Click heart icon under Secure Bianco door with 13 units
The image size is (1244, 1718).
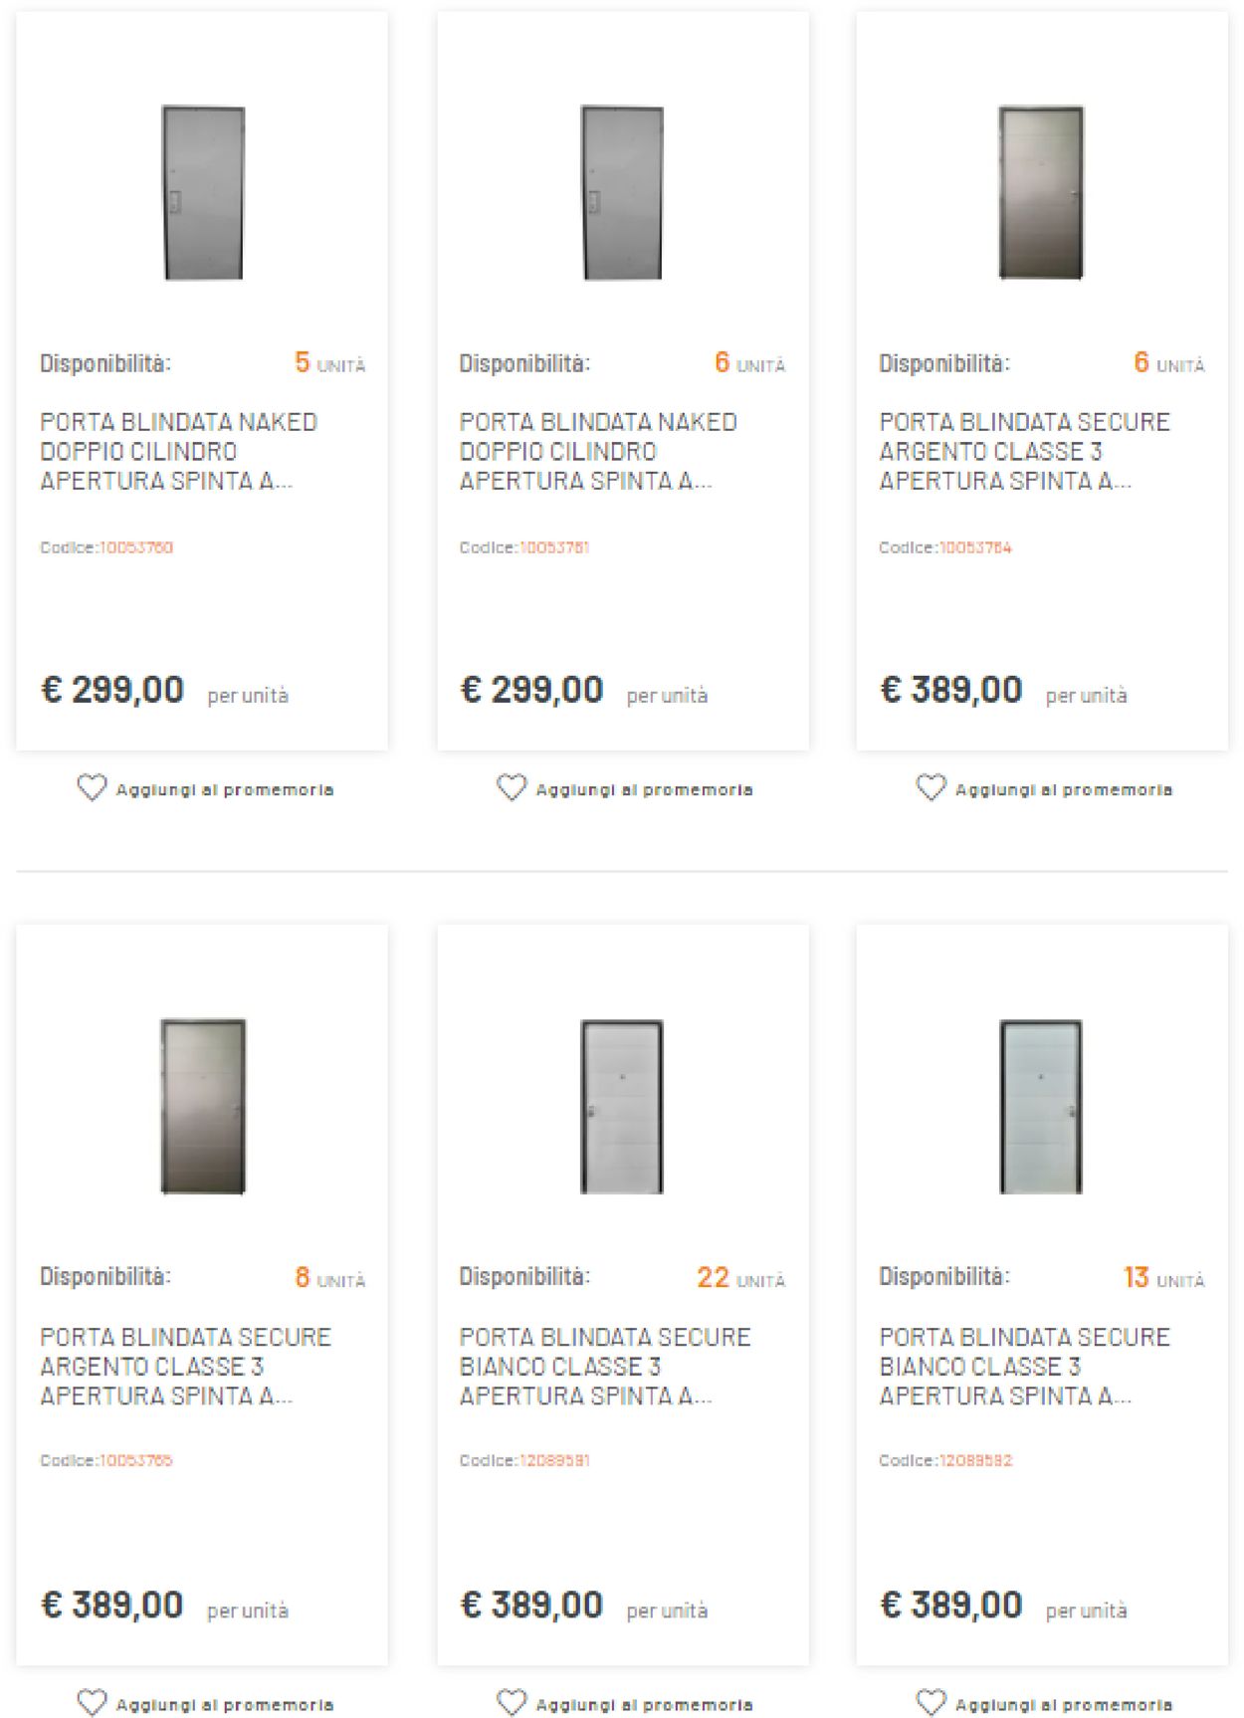[932, 1703]
